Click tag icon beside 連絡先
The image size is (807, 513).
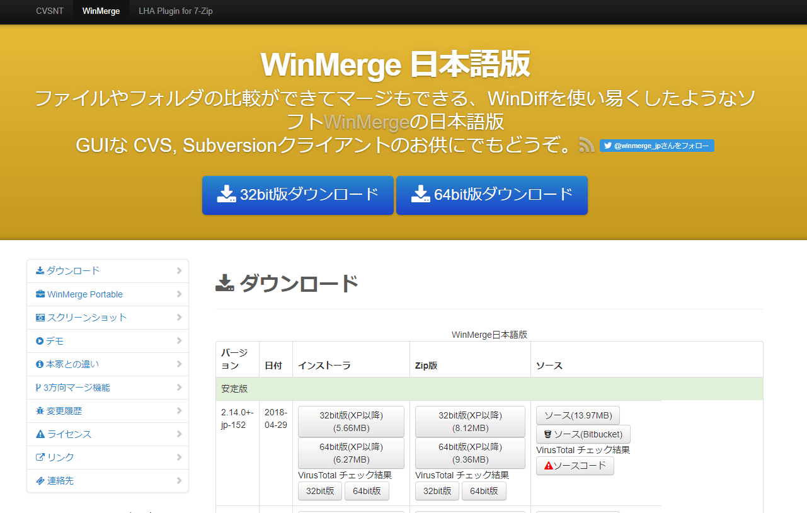pos(40,481)
